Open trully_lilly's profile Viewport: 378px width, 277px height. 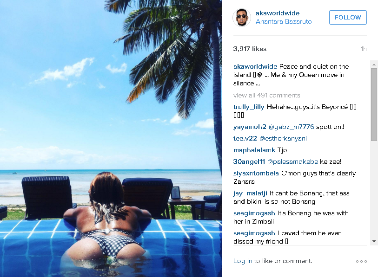point(249,107)
